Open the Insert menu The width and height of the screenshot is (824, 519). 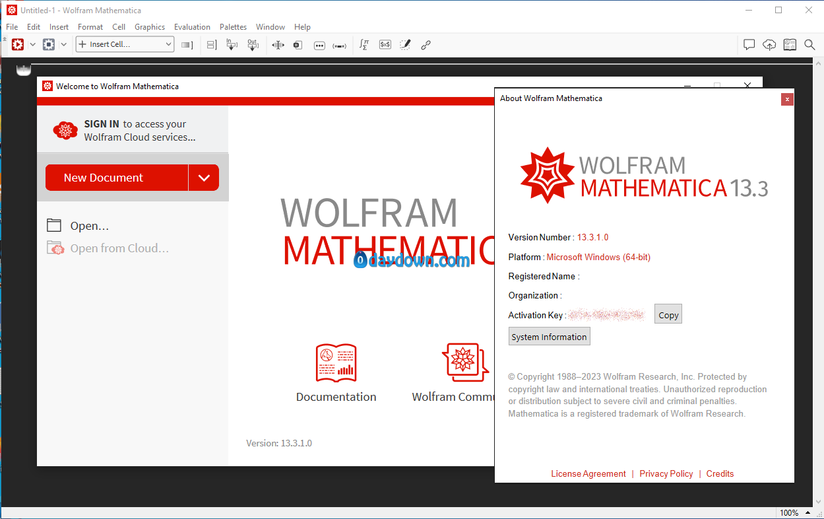coord(59,27)
